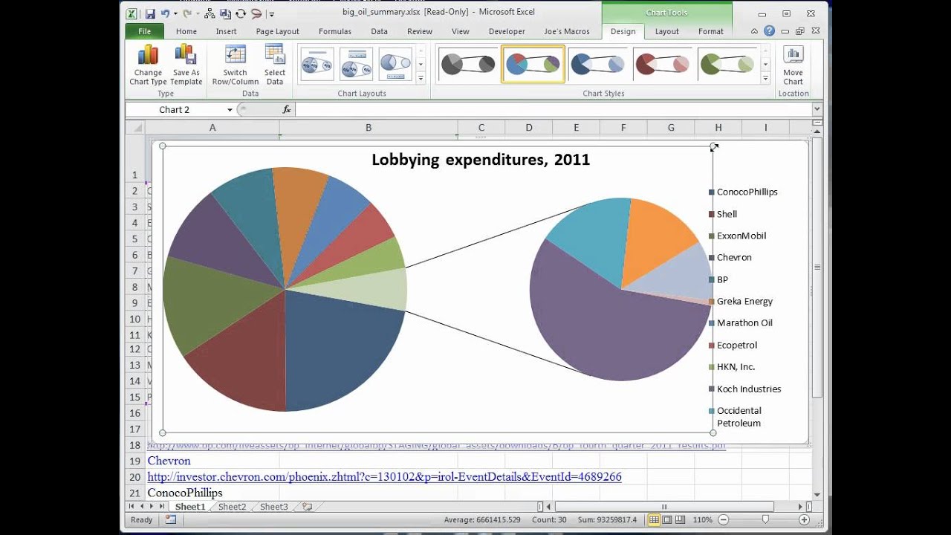This screenshot has height=535, width=951.
Task: Click Change Chart Type
Action: coord(148,65)
